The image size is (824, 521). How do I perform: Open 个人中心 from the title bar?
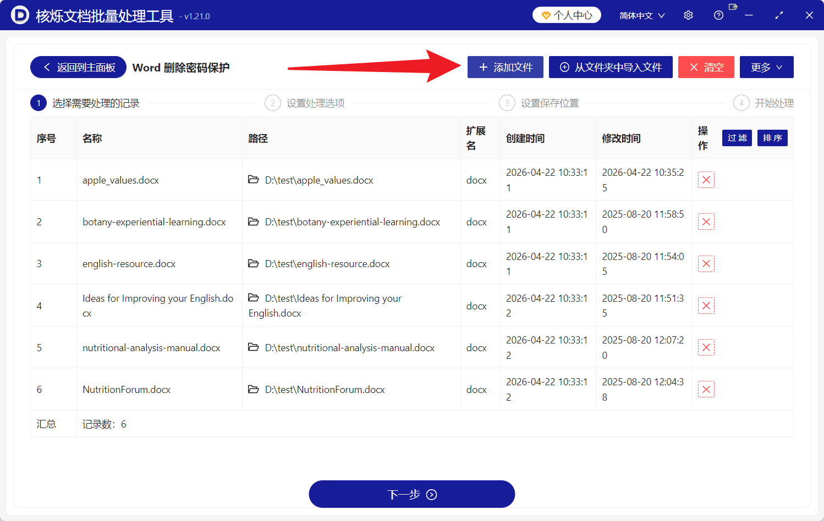567,15
